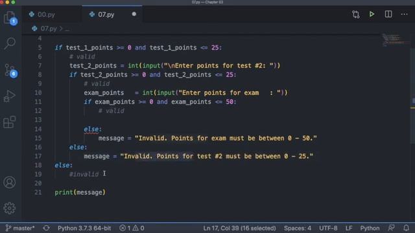Change file encoding UTF-8
The height and width of the screenshot is (233, 415).
(328, 228)
